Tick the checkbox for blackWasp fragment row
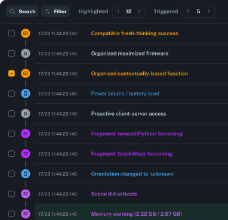 [x=11, y=154]
